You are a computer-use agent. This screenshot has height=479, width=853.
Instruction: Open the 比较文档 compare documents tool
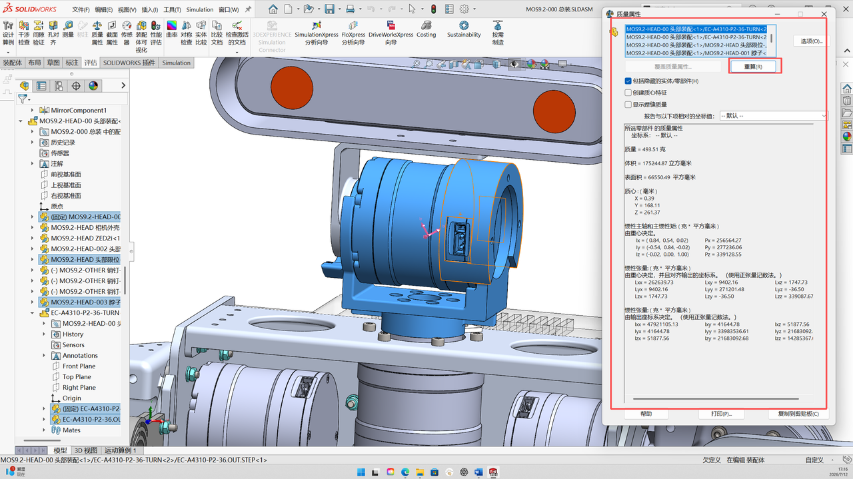coord(217,33)
